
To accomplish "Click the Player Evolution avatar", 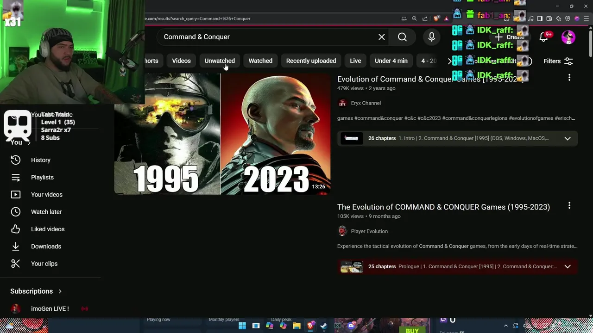I will 342,231.
